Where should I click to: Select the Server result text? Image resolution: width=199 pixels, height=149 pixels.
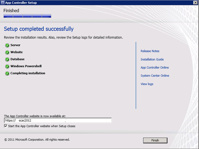[15, 45]
